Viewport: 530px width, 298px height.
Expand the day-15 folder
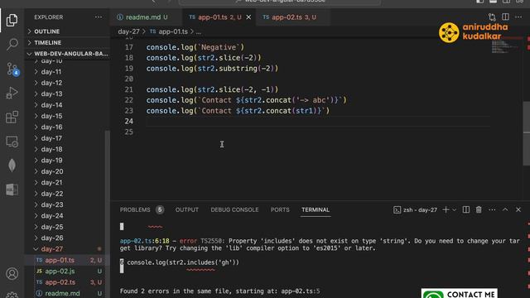click(67, 116)
